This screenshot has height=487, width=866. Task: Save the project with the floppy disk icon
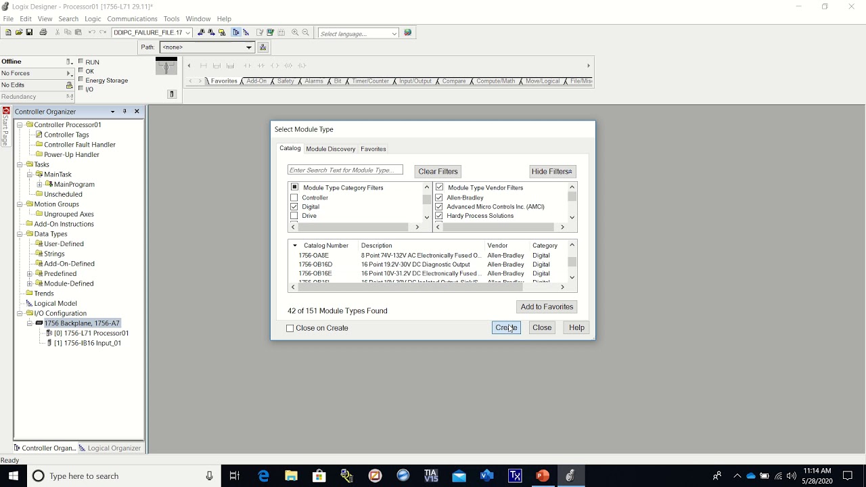tap(29, 32)
